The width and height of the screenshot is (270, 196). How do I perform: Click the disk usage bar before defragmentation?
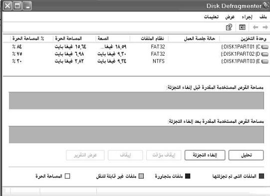(136, 100)
